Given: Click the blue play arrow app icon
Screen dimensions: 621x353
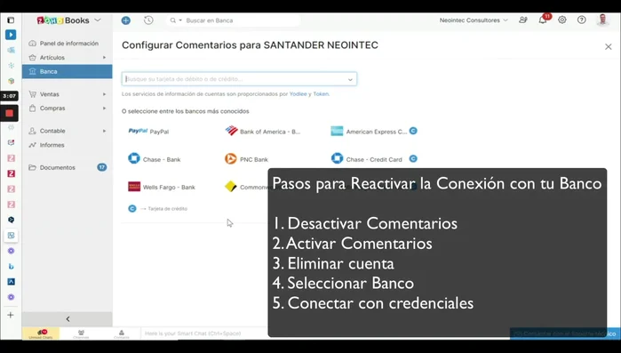Looking at the screenshot, I should (x=11, y=35).
